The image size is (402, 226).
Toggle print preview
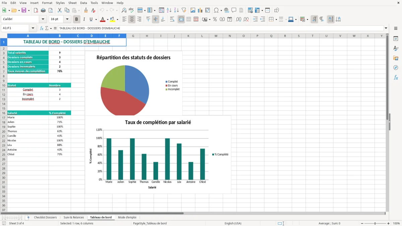pyautogui.click(x=50, y=10)
